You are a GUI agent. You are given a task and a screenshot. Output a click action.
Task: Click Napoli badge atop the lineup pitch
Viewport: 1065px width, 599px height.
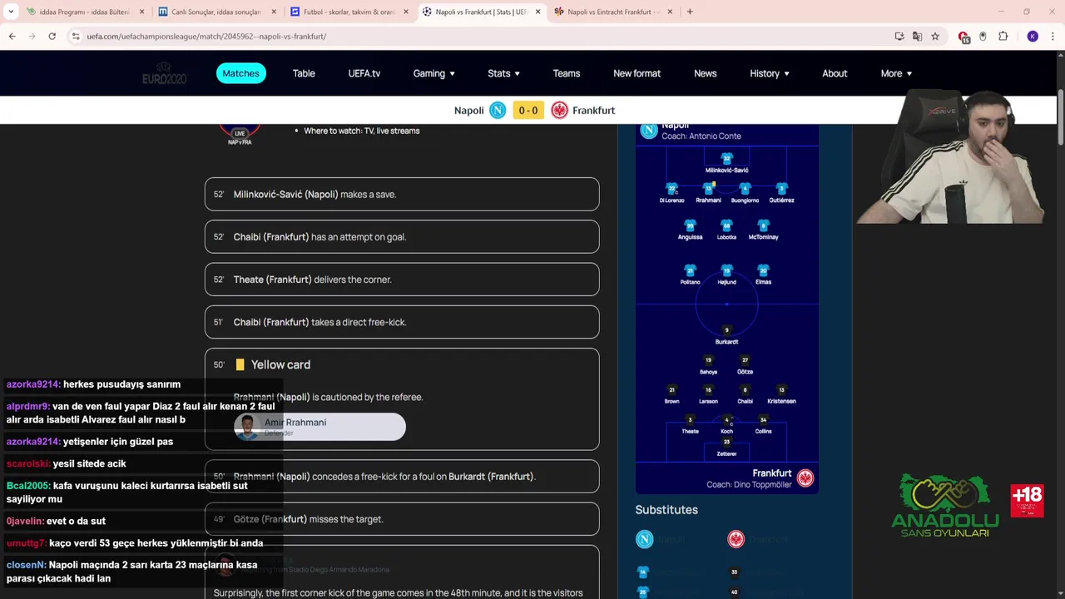click(x=649, y=131)
